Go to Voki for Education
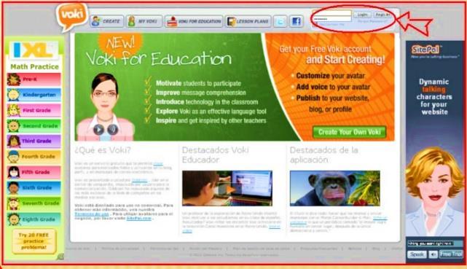 coord(194,21)
